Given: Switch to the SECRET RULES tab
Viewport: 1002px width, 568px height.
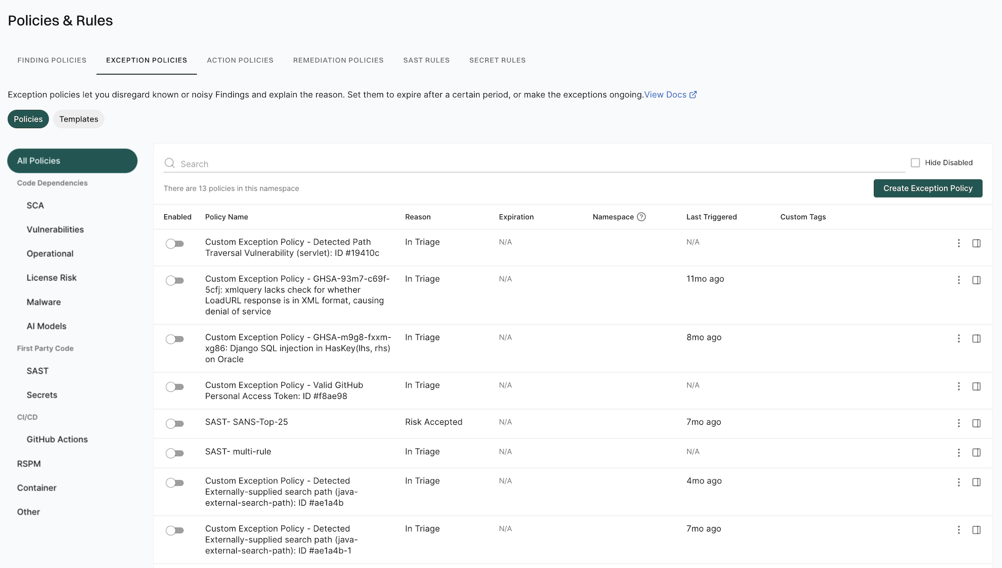Looking at the screenshot, I should pyautogui.click(x=497, y=60).
